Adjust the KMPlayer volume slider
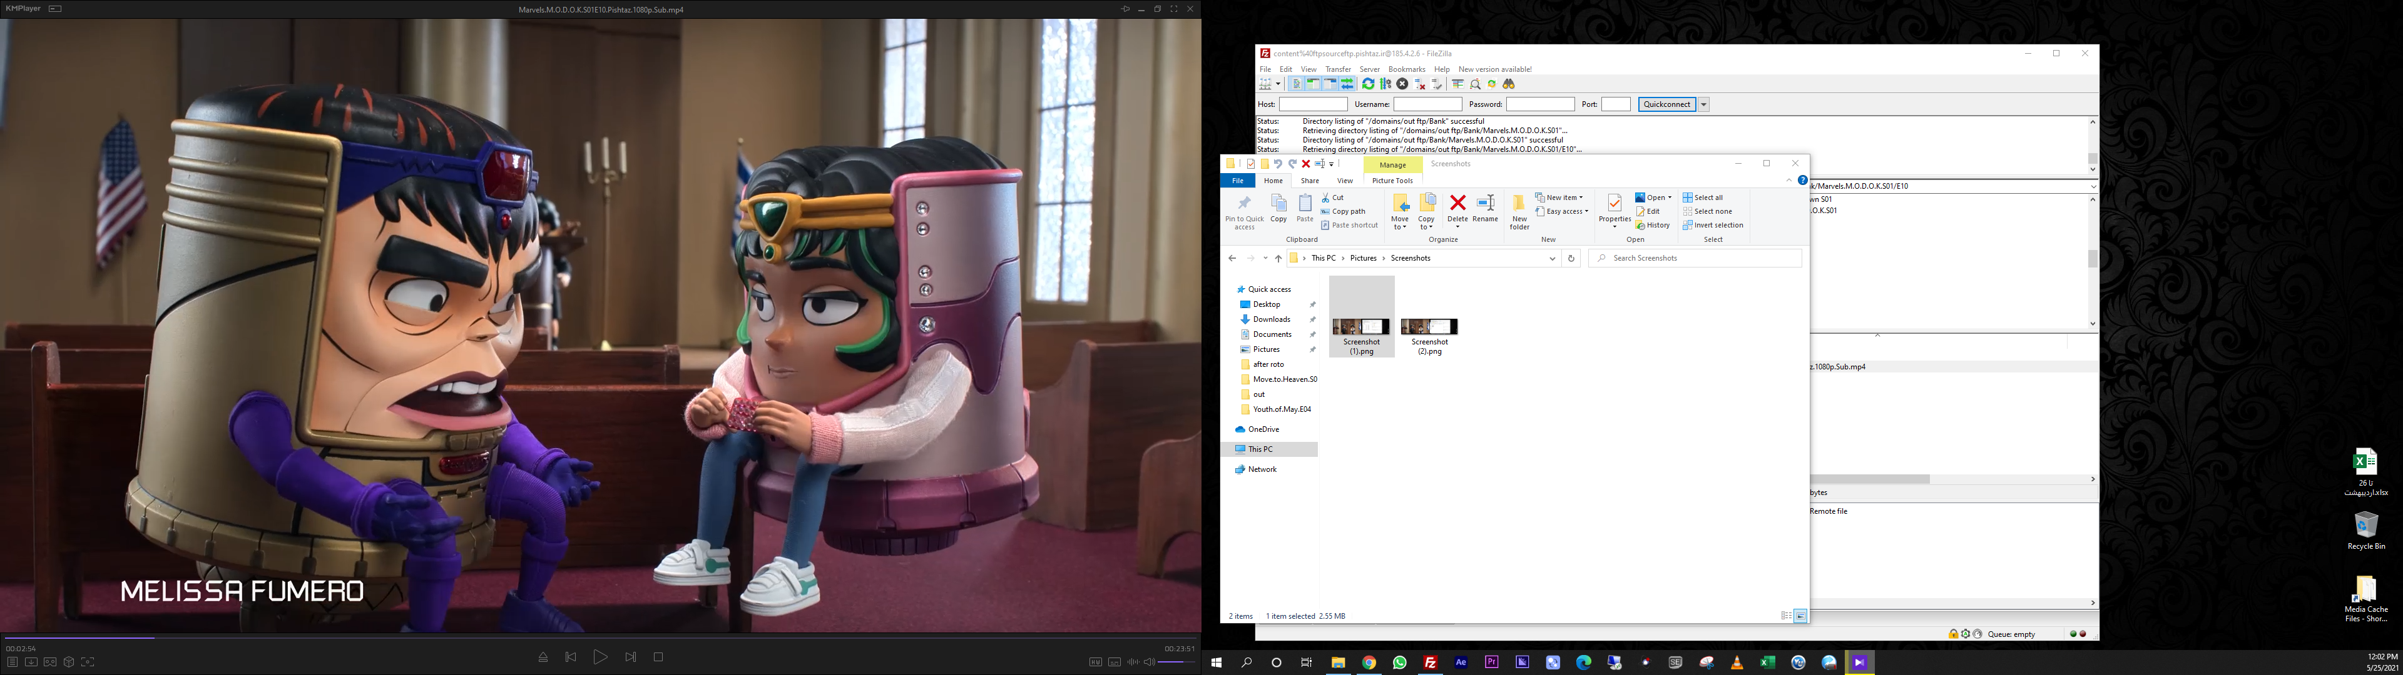Screen dimensions: 2403x675 pyautogui.click(x=1176, y=662)
